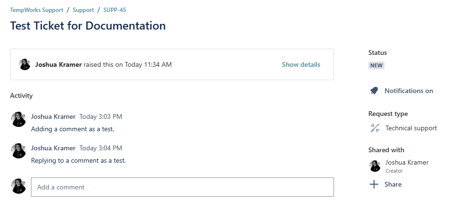Click the Today 3:03 PM timestamp
456x209 pixels.
coord(101,116)
